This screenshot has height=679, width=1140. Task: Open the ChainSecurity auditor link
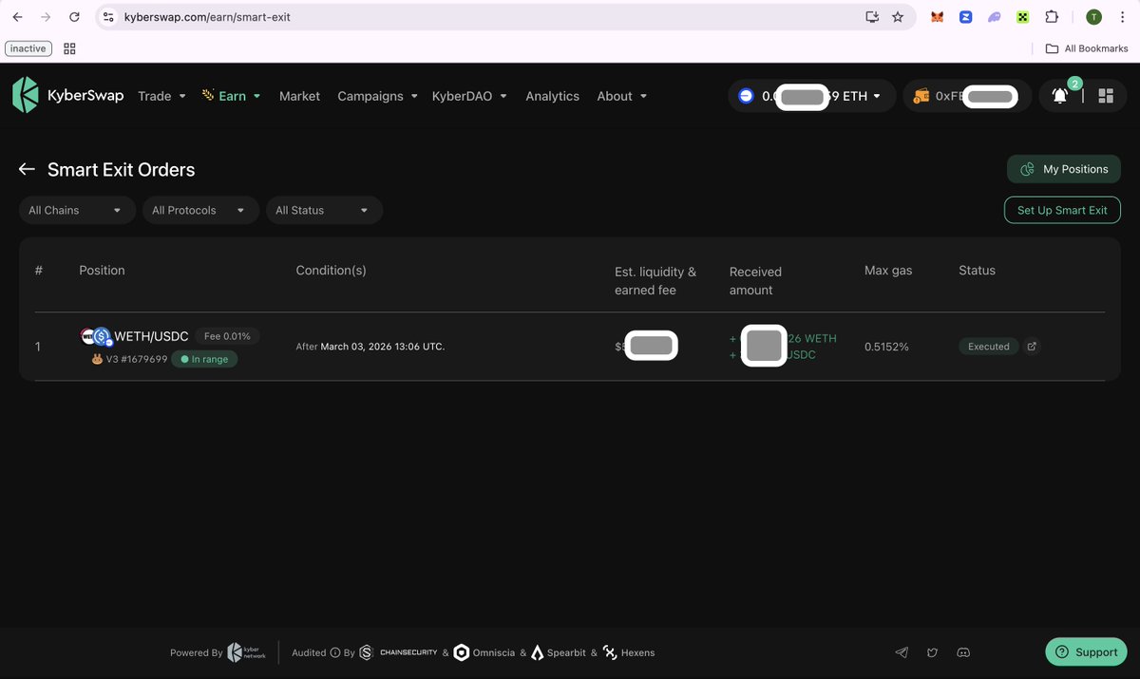[x=398, y=652]
